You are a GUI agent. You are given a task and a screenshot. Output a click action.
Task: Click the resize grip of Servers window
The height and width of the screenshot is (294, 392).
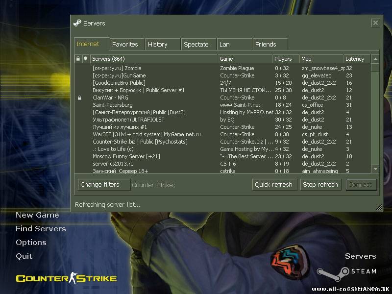(x=379, y=208)
